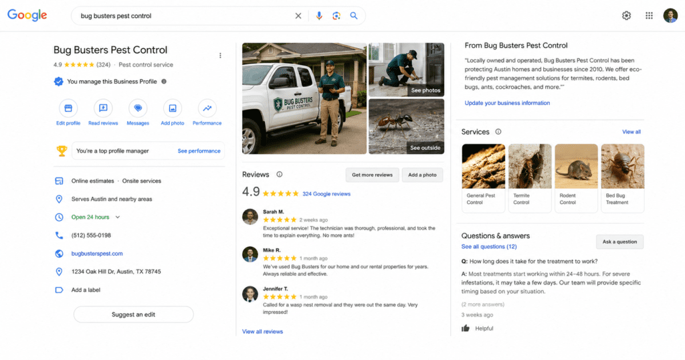This screenshot has height=360, width=685.
Task: Click the info icon next to Services heading
Action: click(498, 132)
